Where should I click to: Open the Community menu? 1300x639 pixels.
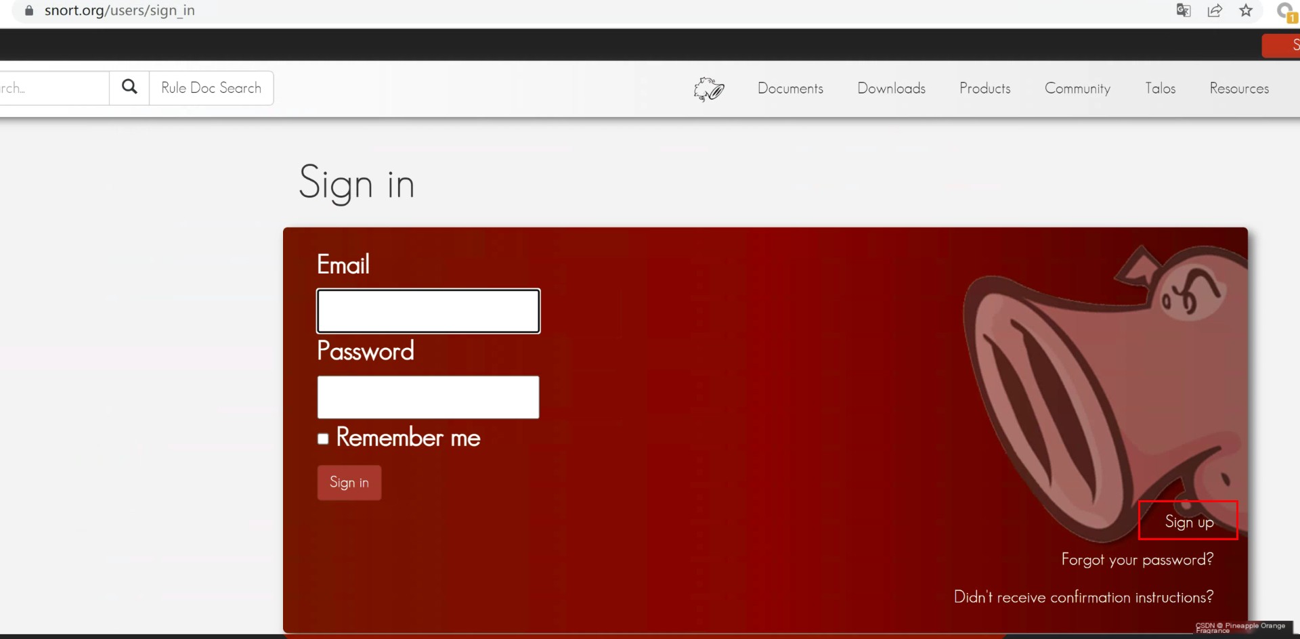click(1077, 89)
